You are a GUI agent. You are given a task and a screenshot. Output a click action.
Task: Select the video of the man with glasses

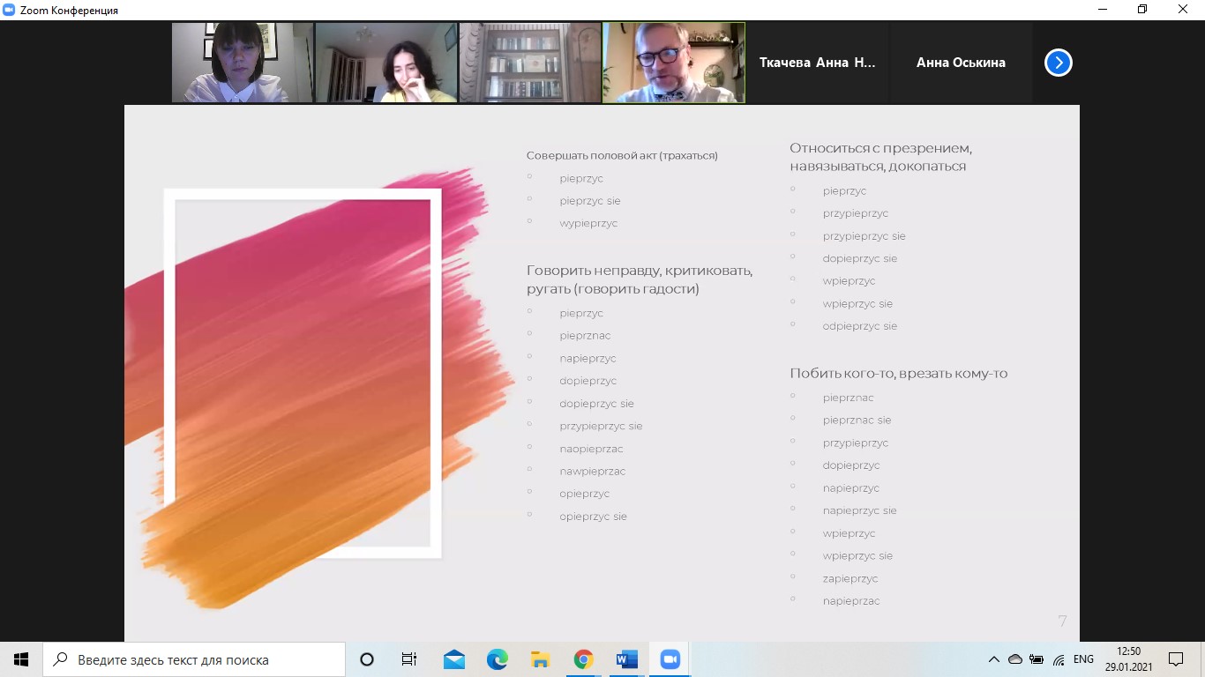(673, 63)
